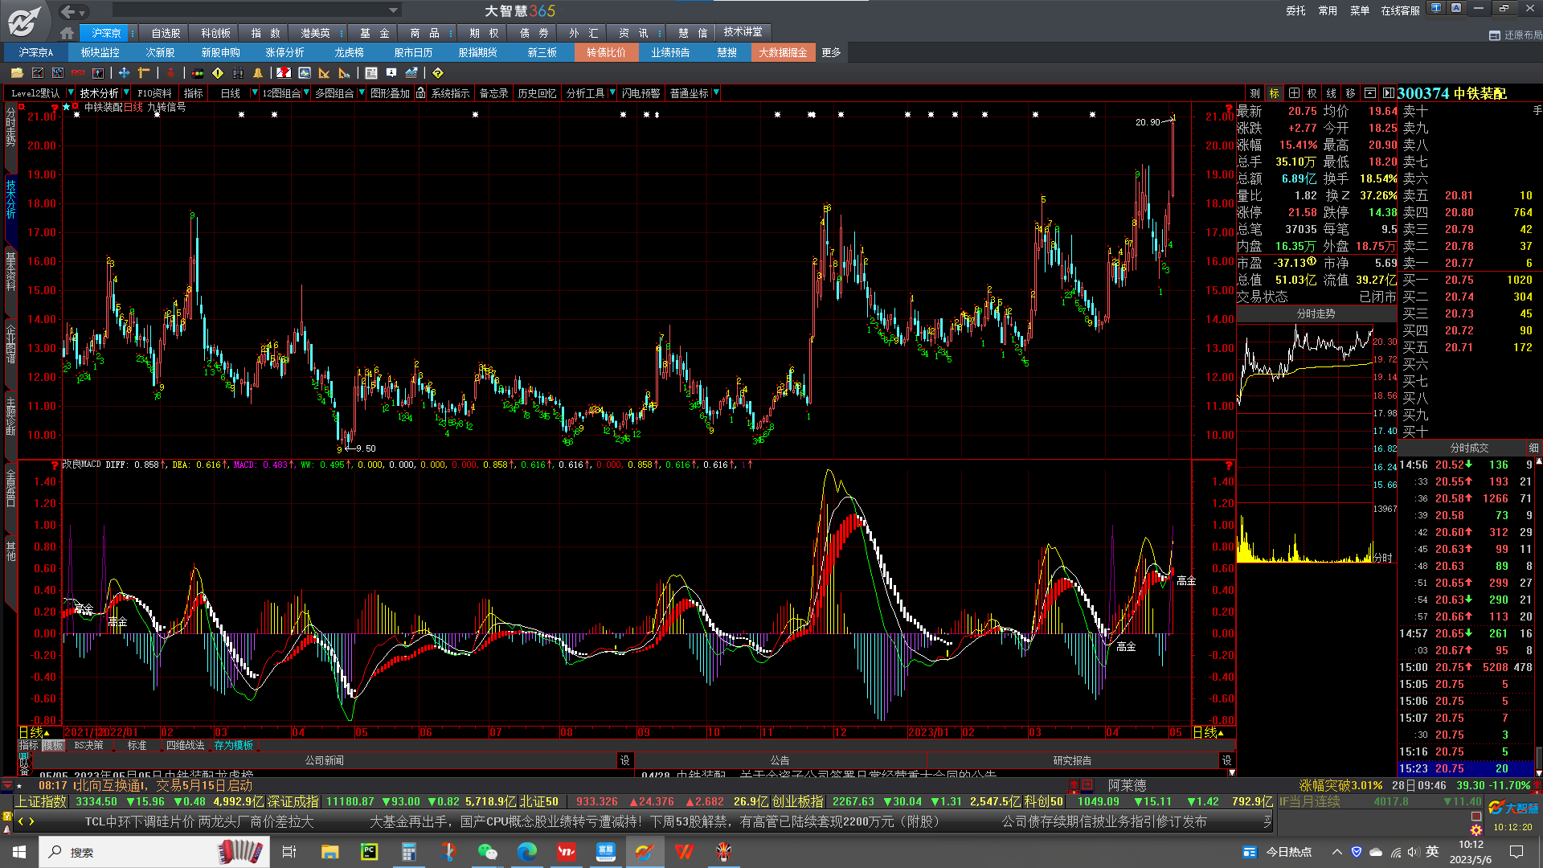Image resolution: width=1543 pixels, height=868 pixels.
Task: Select the 科创板 menu tab
Action: pyautogui.click(x=215, y=33)
